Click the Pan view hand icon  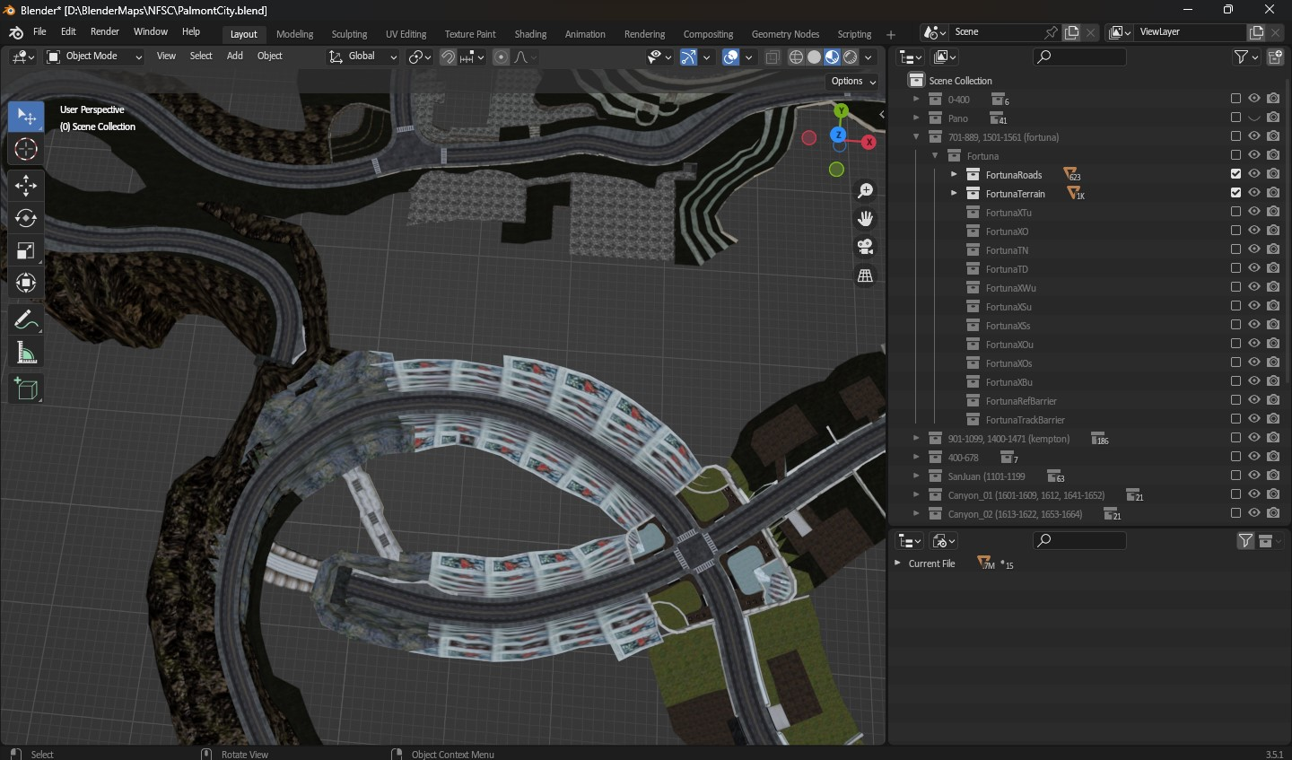click(865, 219)
